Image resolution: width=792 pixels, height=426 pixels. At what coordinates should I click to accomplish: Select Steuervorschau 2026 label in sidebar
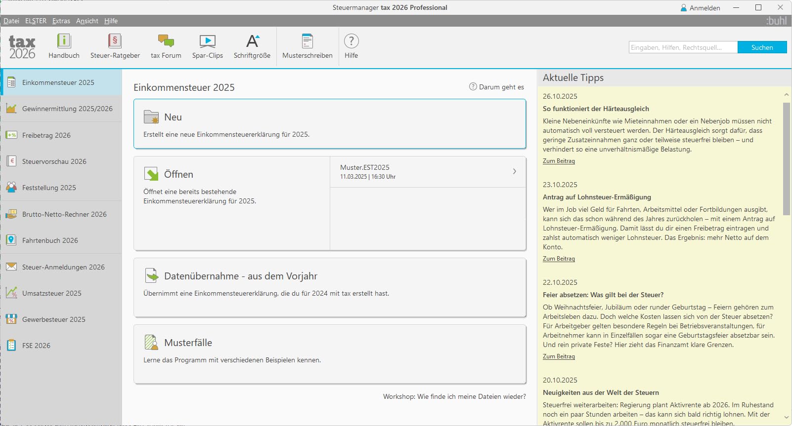click(x=54, y=161)
